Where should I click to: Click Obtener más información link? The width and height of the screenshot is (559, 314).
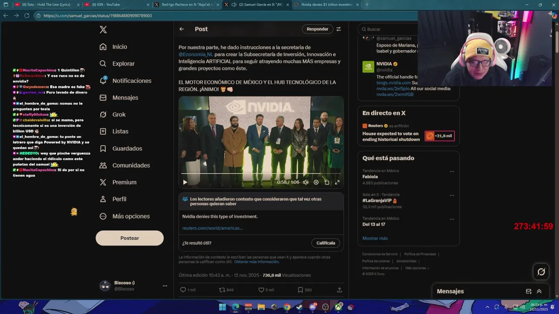click(256, 262)
